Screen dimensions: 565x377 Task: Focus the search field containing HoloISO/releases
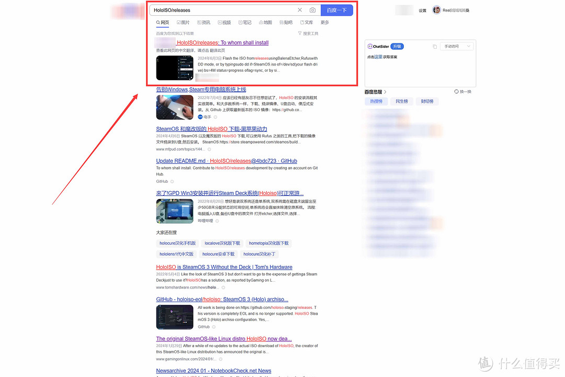[222, 10]
